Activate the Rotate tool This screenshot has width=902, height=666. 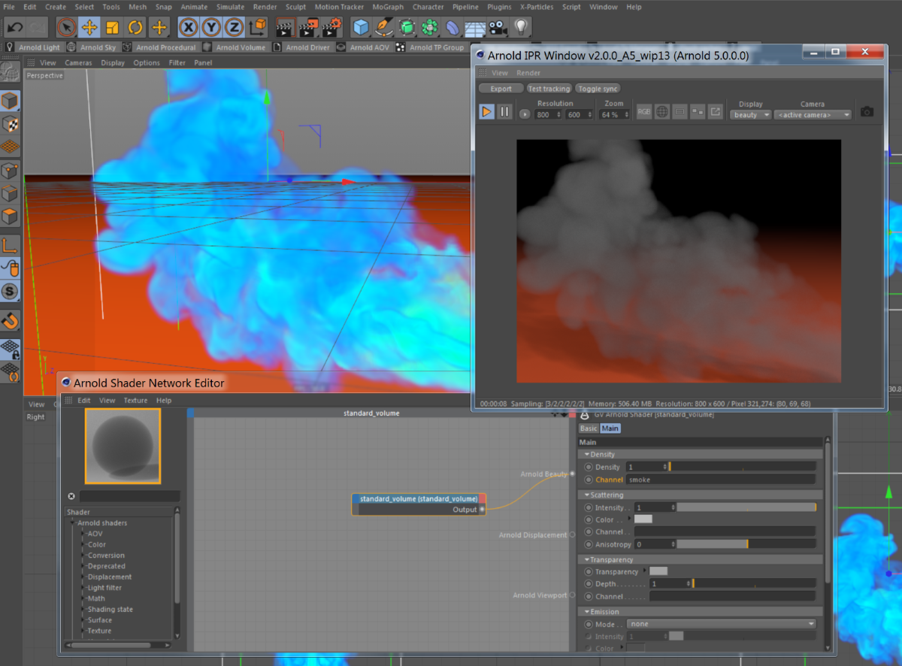(136, 28)
